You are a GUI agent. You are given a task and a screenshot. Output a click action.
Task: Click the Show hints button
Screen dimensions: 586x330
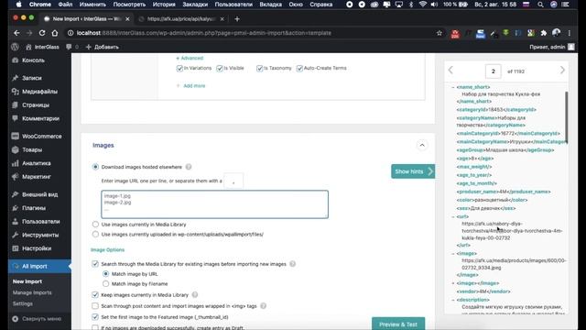tap(413, 171)
